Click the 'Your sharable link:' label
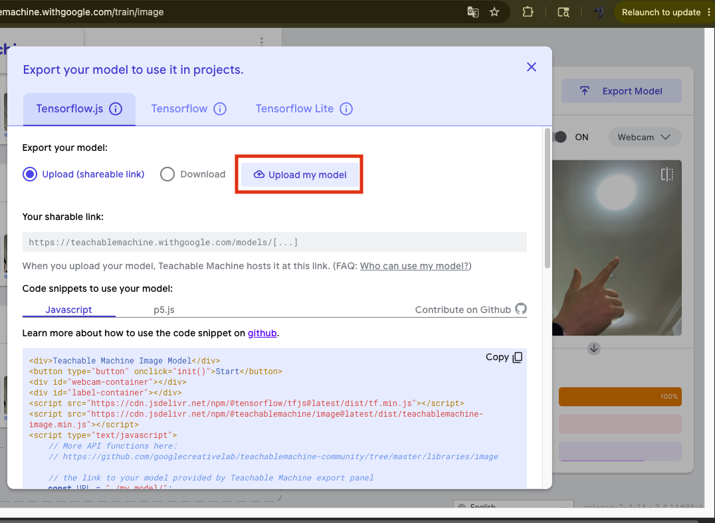Viewport: 715px width, 523px height. [63, 217]
